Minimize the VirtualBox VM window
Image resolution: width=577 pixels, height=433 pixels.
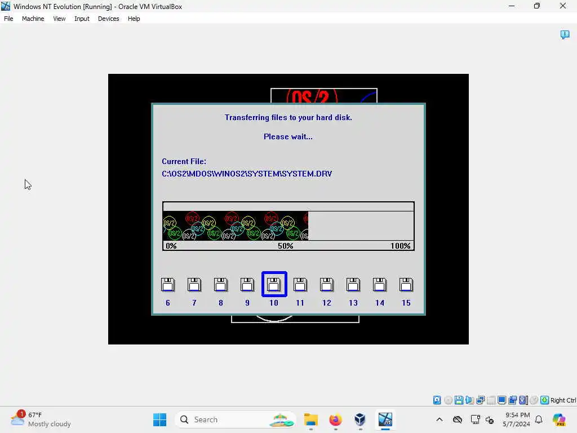[x=512, y=6]
